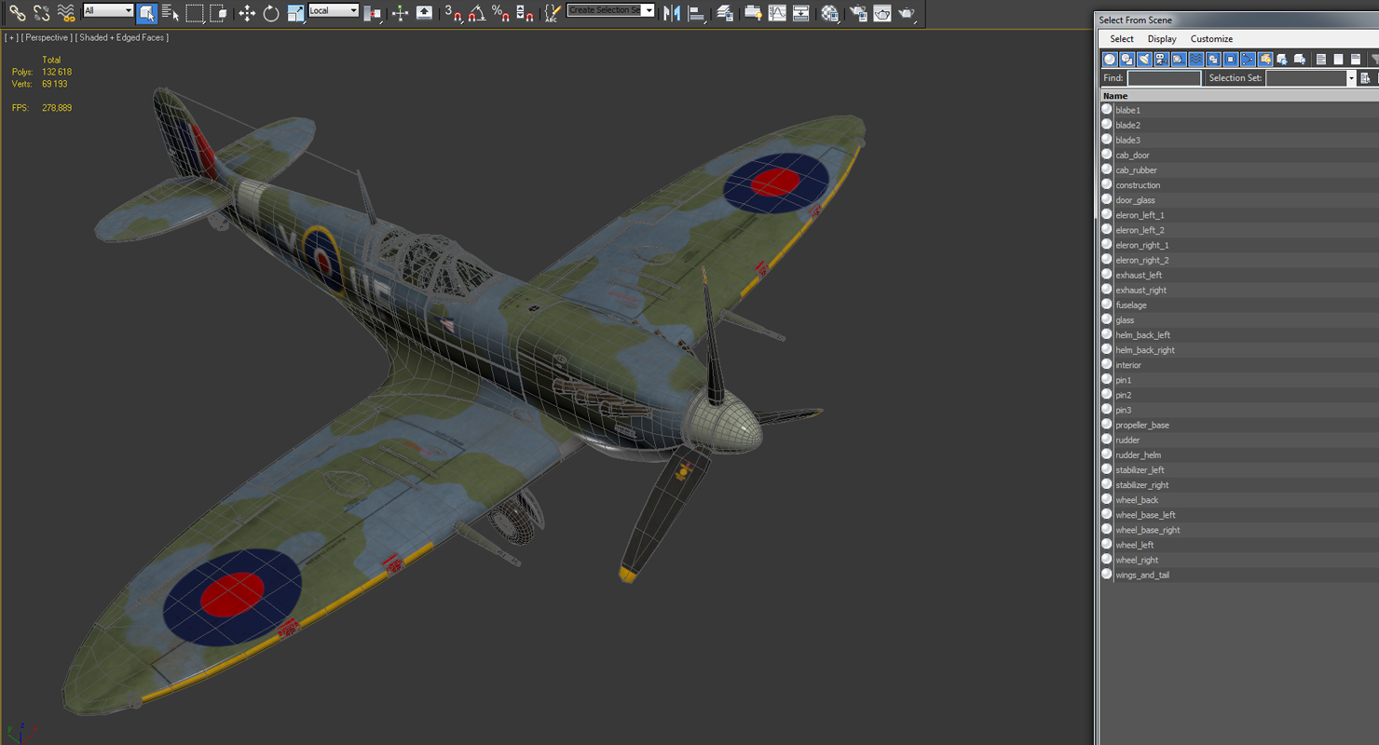Open the Render Setup dialog
1379x745 pixels.
click(x=858, y=12)
